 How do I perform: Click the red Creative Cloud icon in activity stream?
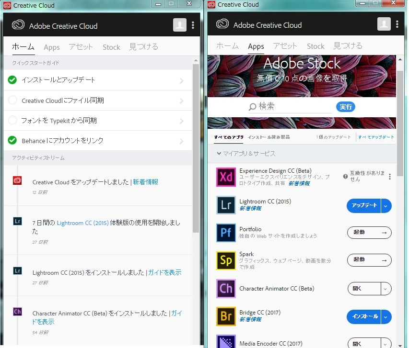[x=17, y=180]
